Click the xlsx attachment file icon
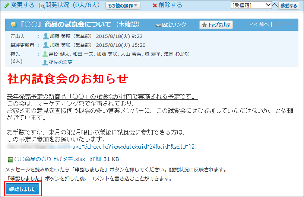This screenshot has width=304, height=197. (10, 159)
